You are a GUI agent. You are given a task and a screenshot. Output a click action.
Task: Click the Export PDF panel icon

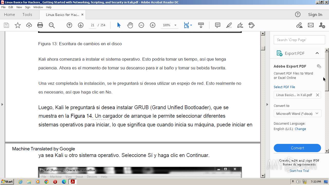point(279,53)
